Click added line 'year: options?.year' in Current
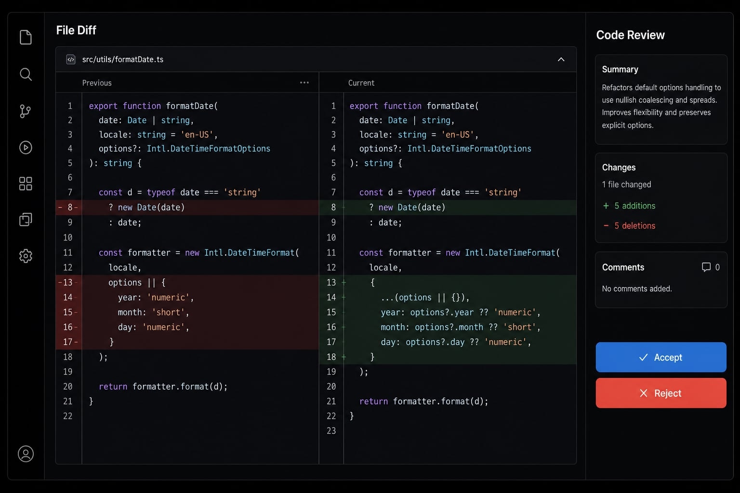 [461, 312]
